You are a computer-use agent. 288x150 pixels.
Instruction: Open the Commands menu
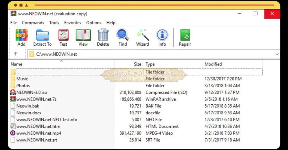33,23
